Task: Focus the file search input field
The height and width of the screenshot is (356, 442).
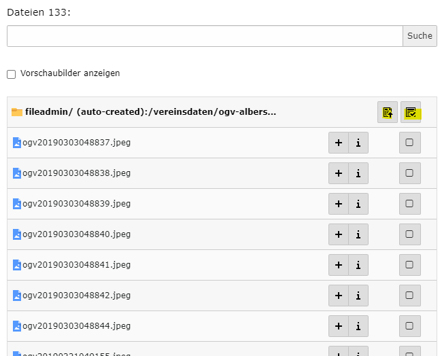Action: [204, 36]
